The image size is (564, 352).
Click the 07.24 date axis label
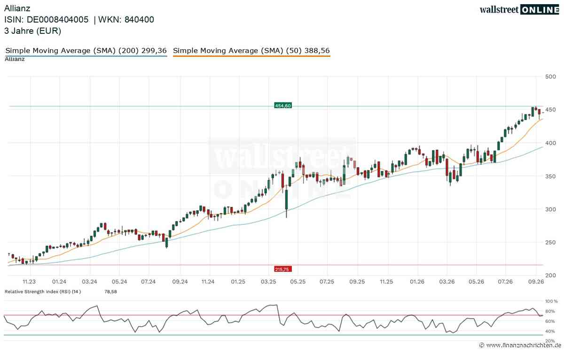tap(148, 282)
